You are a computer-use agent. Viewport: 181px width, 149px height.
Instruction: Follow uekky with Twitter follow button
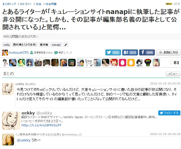coord(169,113)
